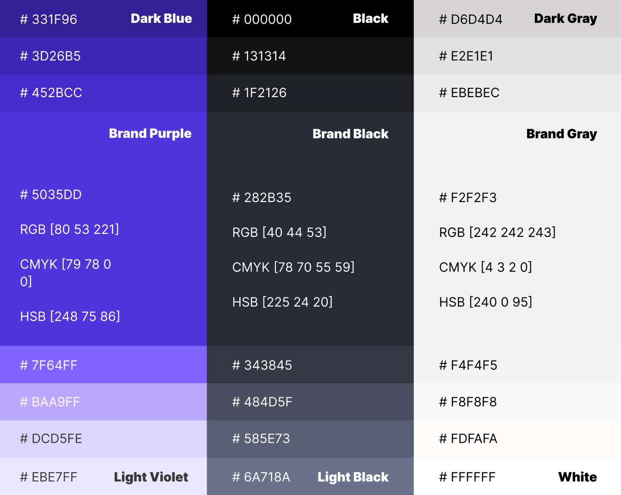Click the Brand Purple heading
Image resolution: width=621 pixels, height=495 pixels.
point(150,133)
